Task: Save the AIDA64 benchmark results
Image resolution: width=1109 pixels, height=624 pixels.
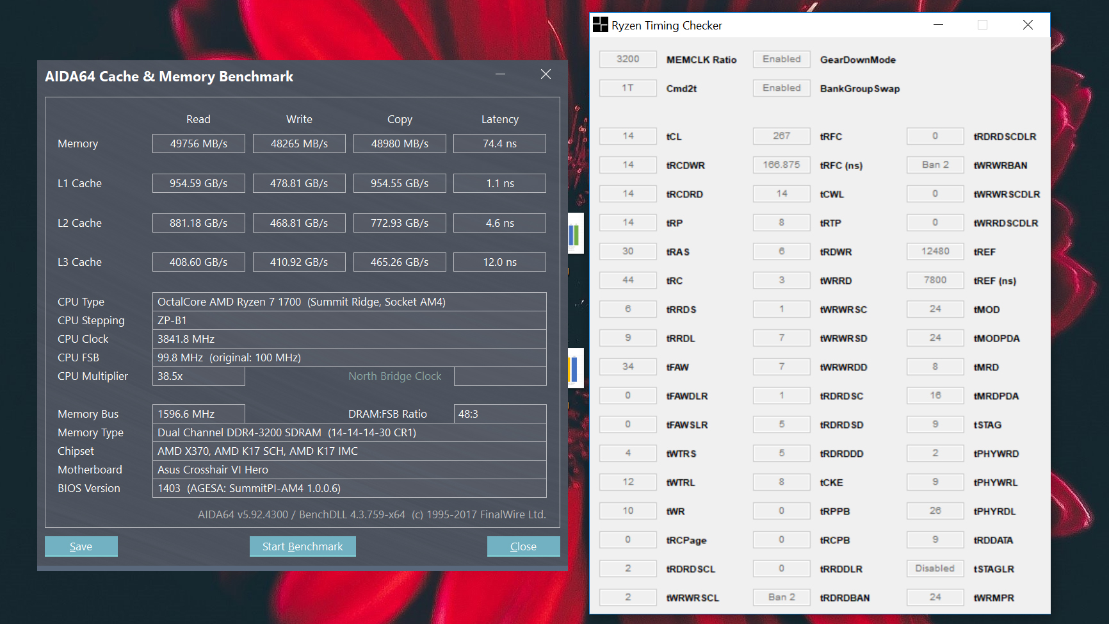Action: pyautogui.click(x=81, y=546)
